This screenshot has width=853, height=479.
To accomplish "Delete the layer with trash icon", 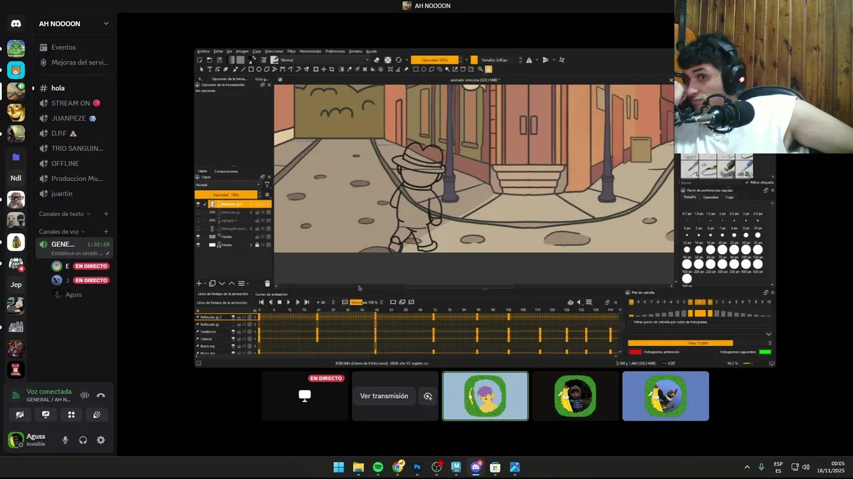I will (x=267, y=283).
